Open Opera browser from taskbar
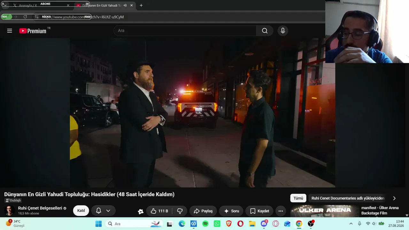The width and height of the screenshot is (409, 230). (x=240, y=224)
